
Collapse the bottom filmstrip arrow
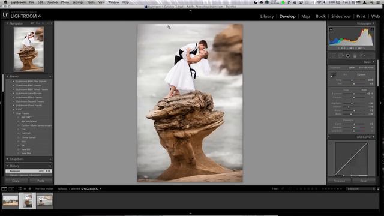pyautogui.click(x=190, y=214)
